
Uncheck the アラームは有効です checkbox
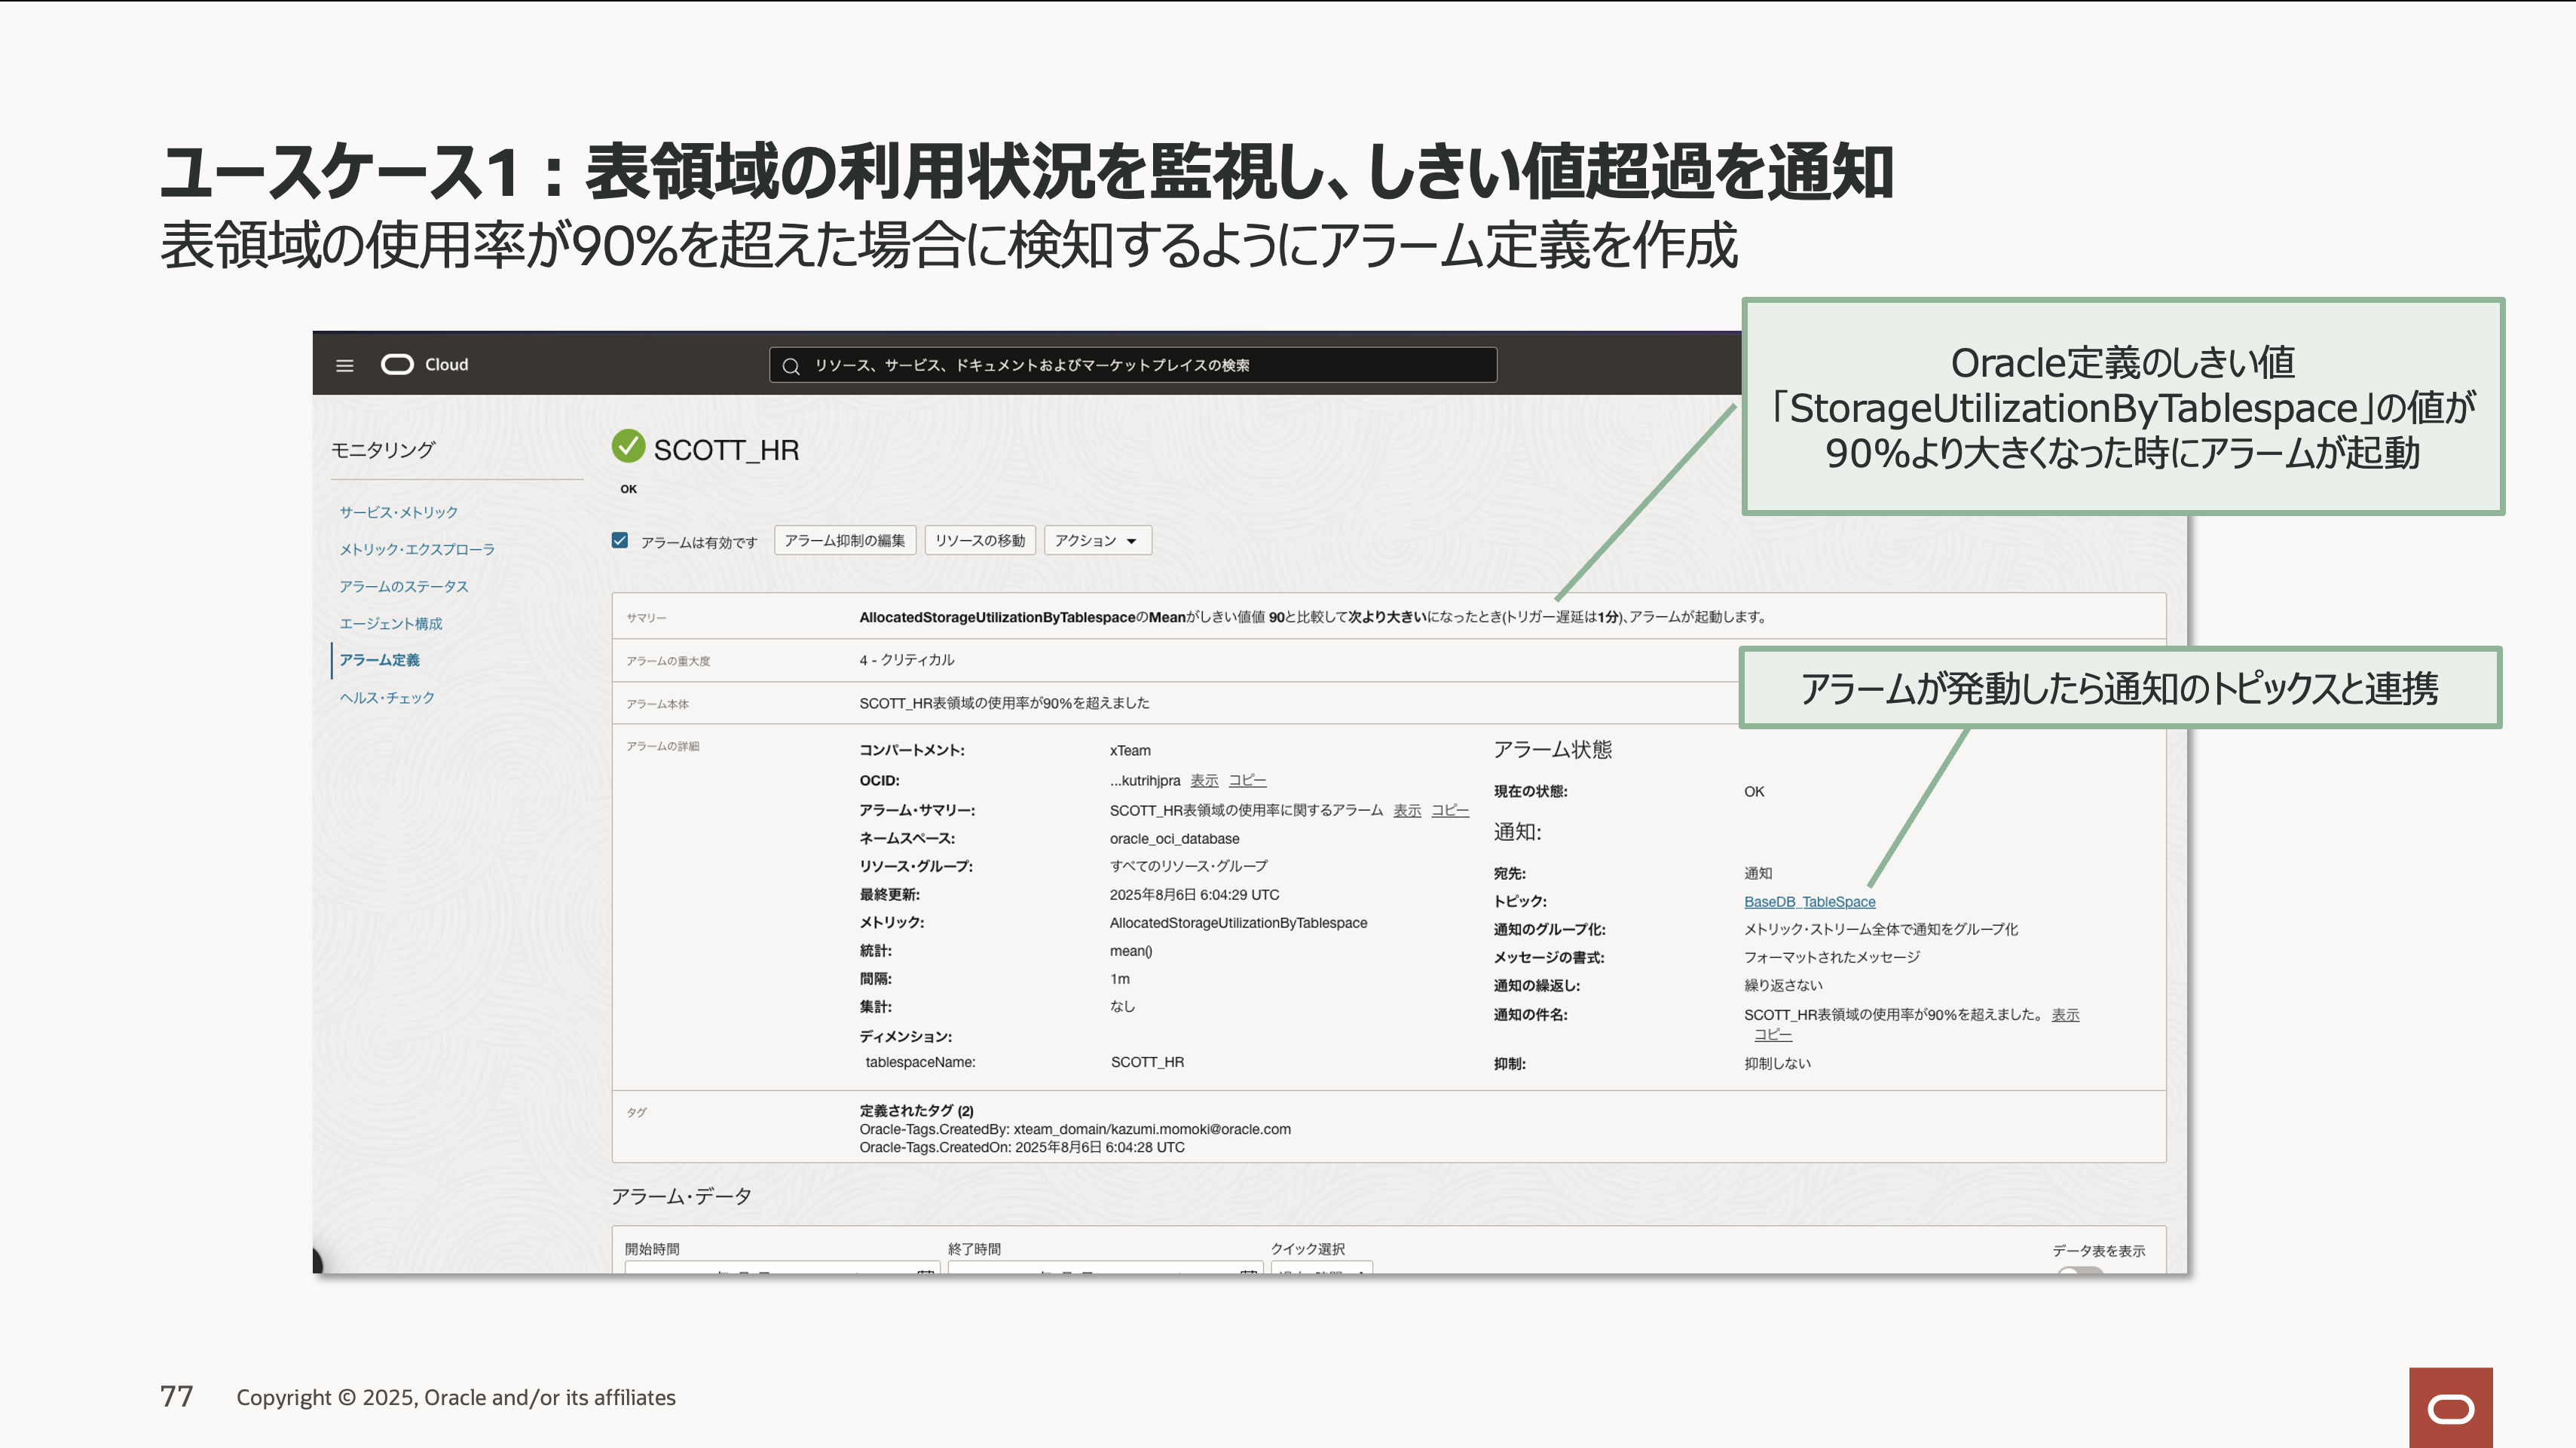pyautogui.click(x=620, y=541)
